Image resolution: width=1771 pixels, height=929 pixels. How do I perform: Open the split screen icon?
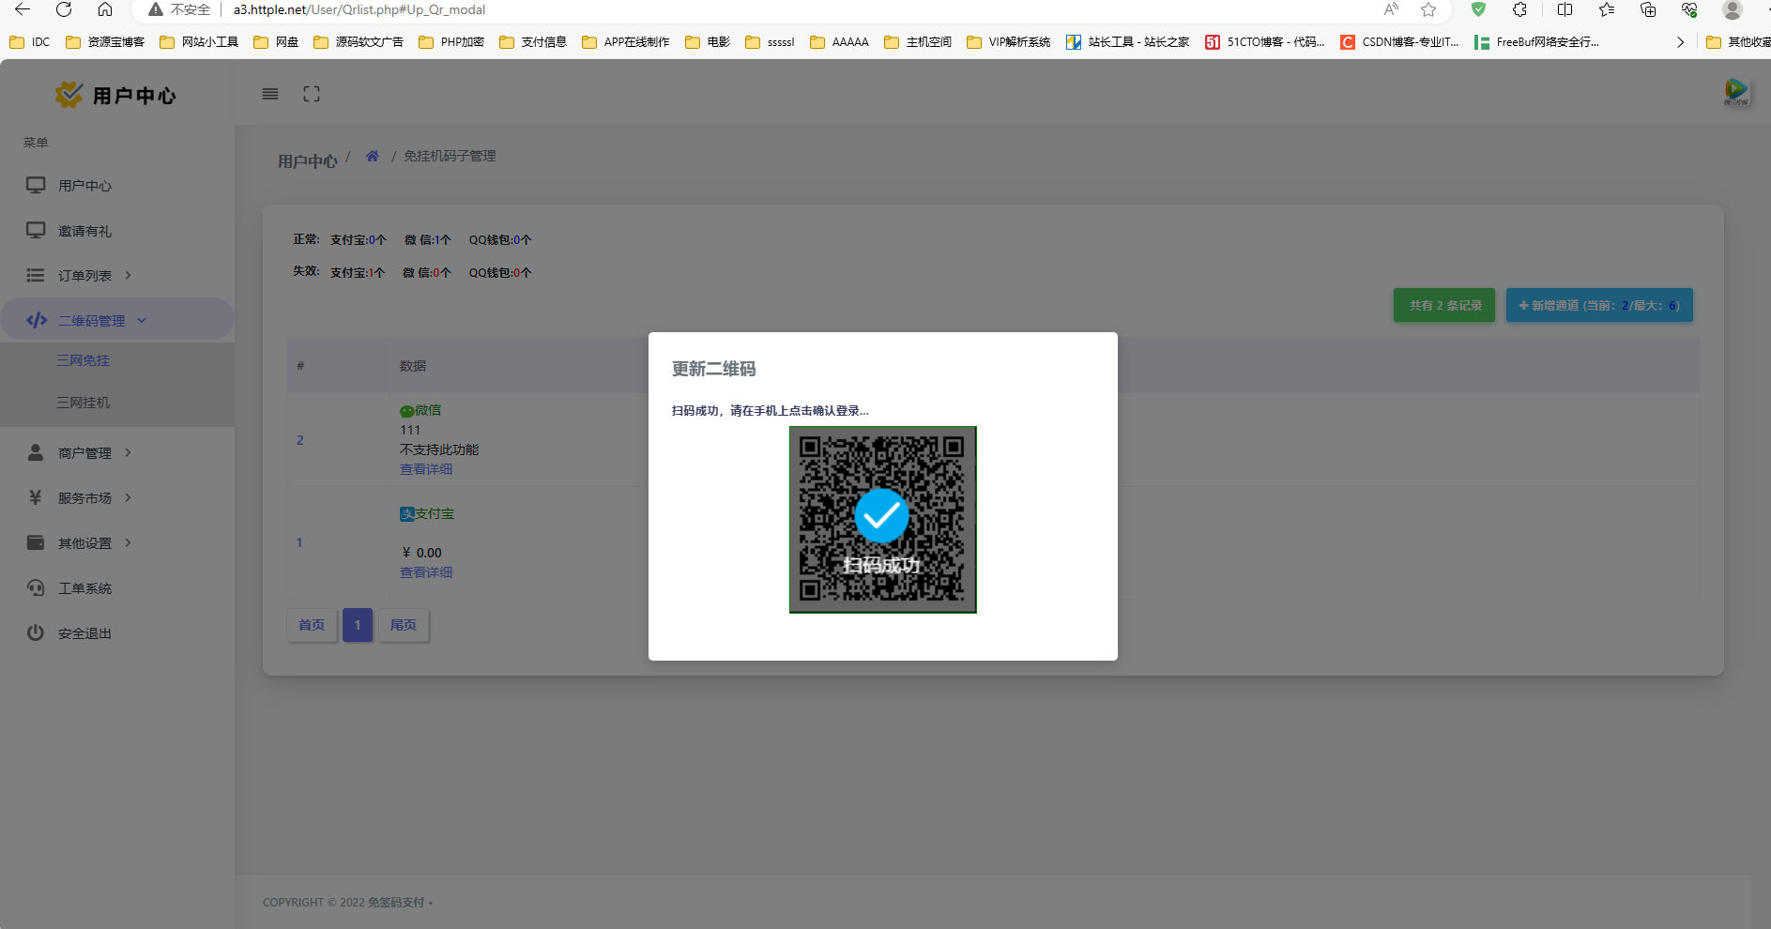click(1565, 9)
